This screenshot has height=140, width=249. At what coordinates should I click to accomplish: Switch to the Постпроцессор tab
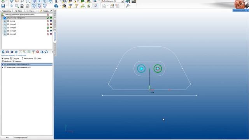point(21,137)
